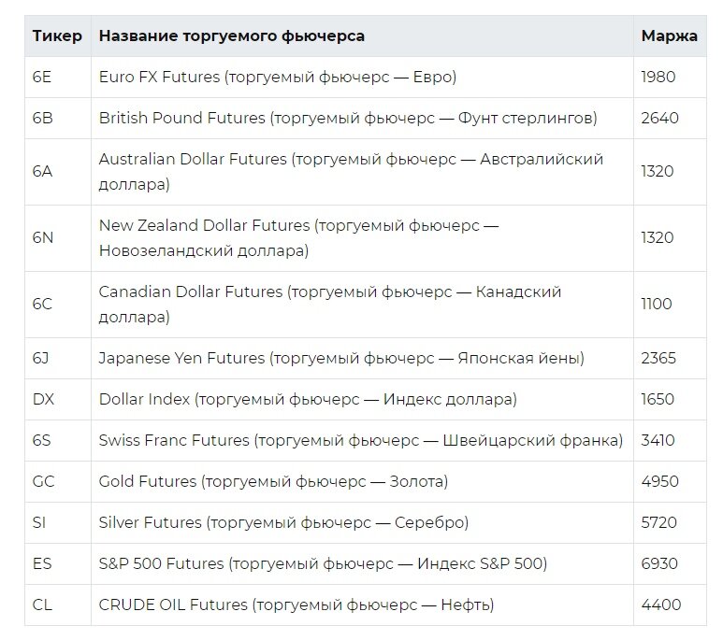
Task: Select the Silver Futures cell
Action: coord(283,522)
